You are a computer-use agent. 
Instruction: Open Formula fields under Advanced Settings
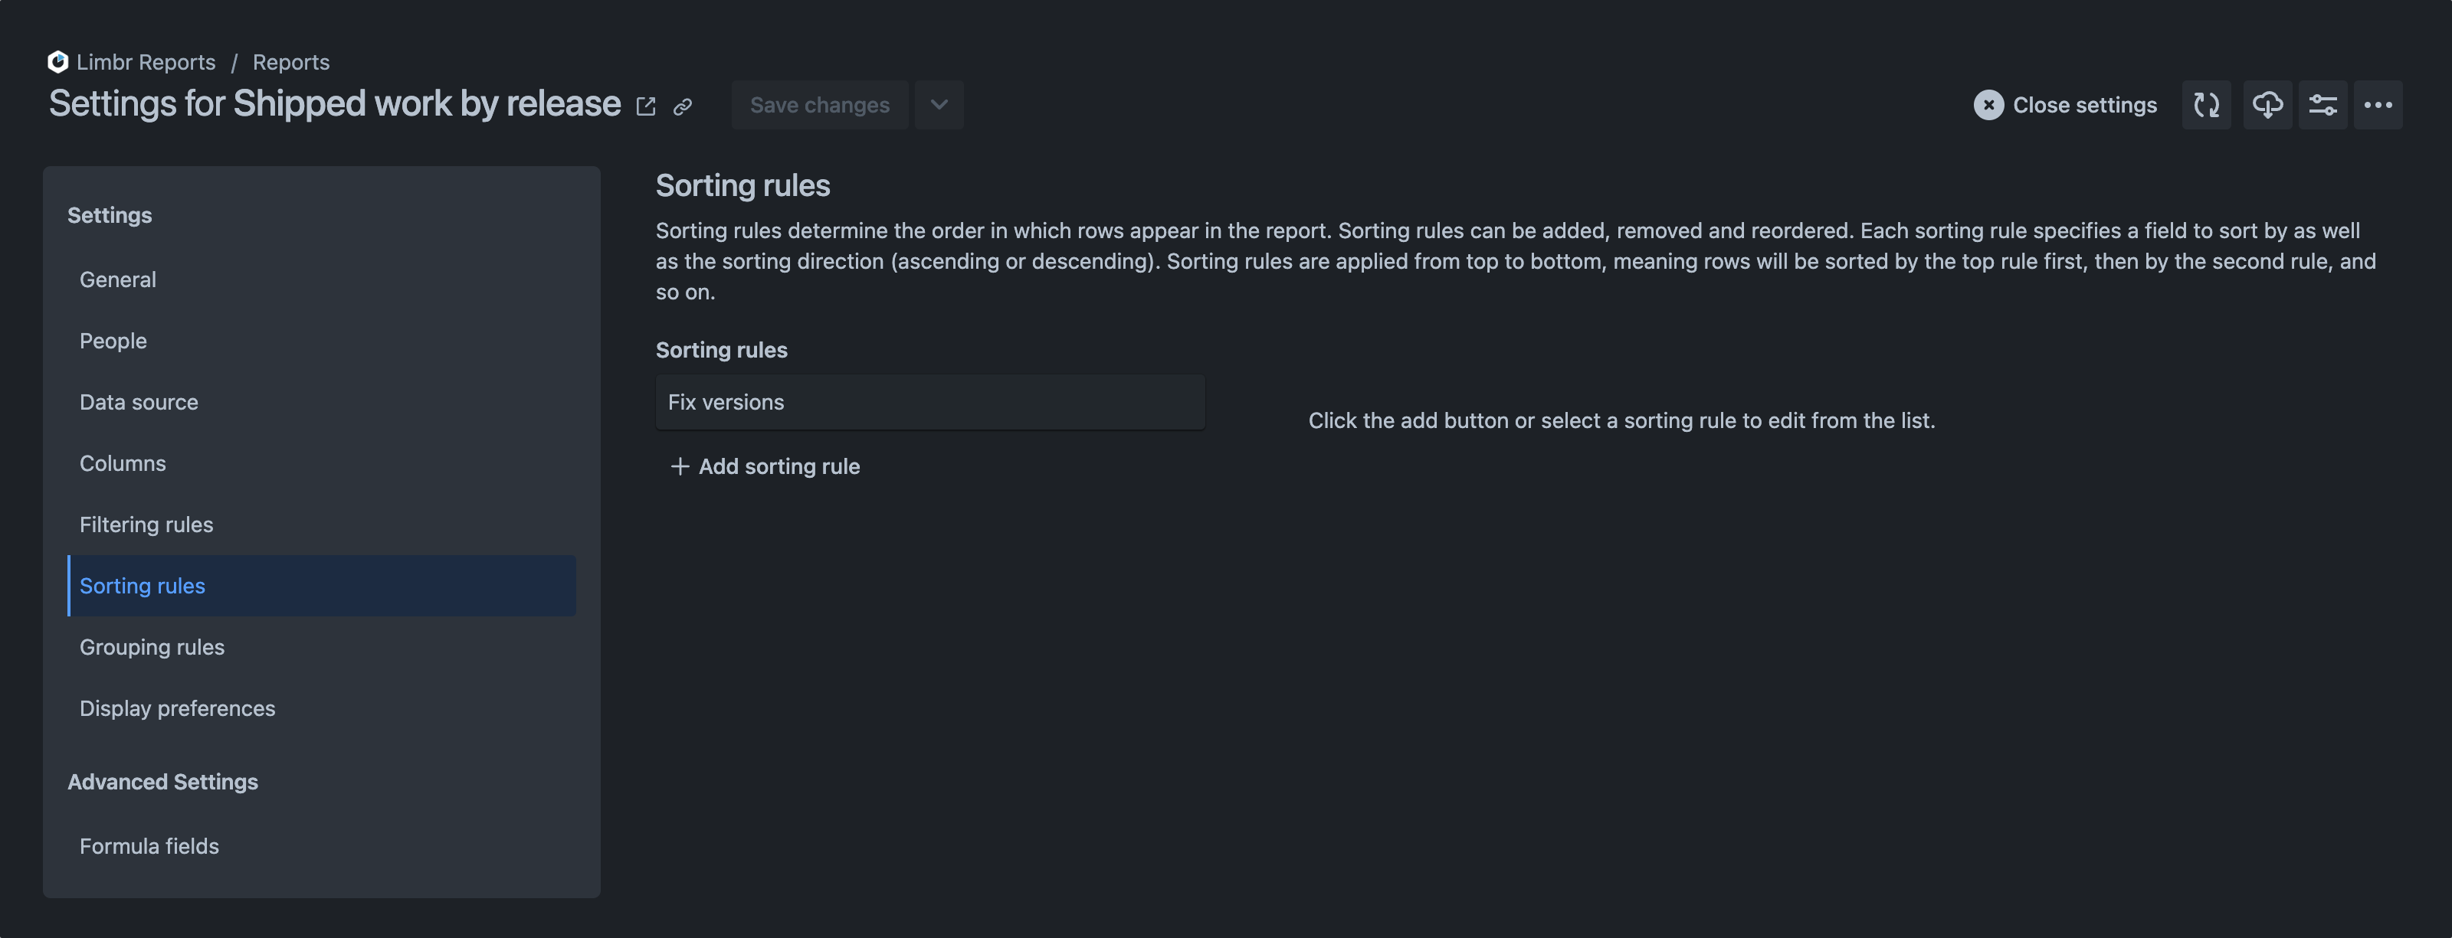tap(149, 845)
